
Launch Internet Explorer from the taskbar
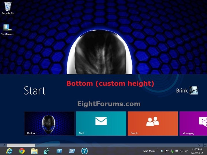pyautogui.click(x=9, y=151)
